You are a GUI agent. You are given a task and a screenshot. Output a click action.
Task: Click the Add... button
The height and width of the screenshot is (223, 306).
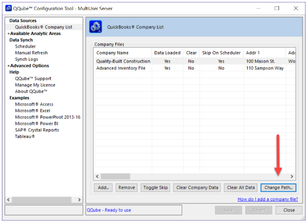pos(103,188)
